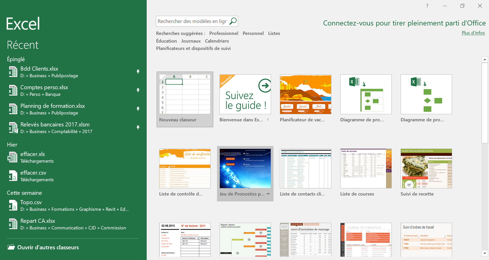Open the Liste de contacts clients template

tap(305, 168)
